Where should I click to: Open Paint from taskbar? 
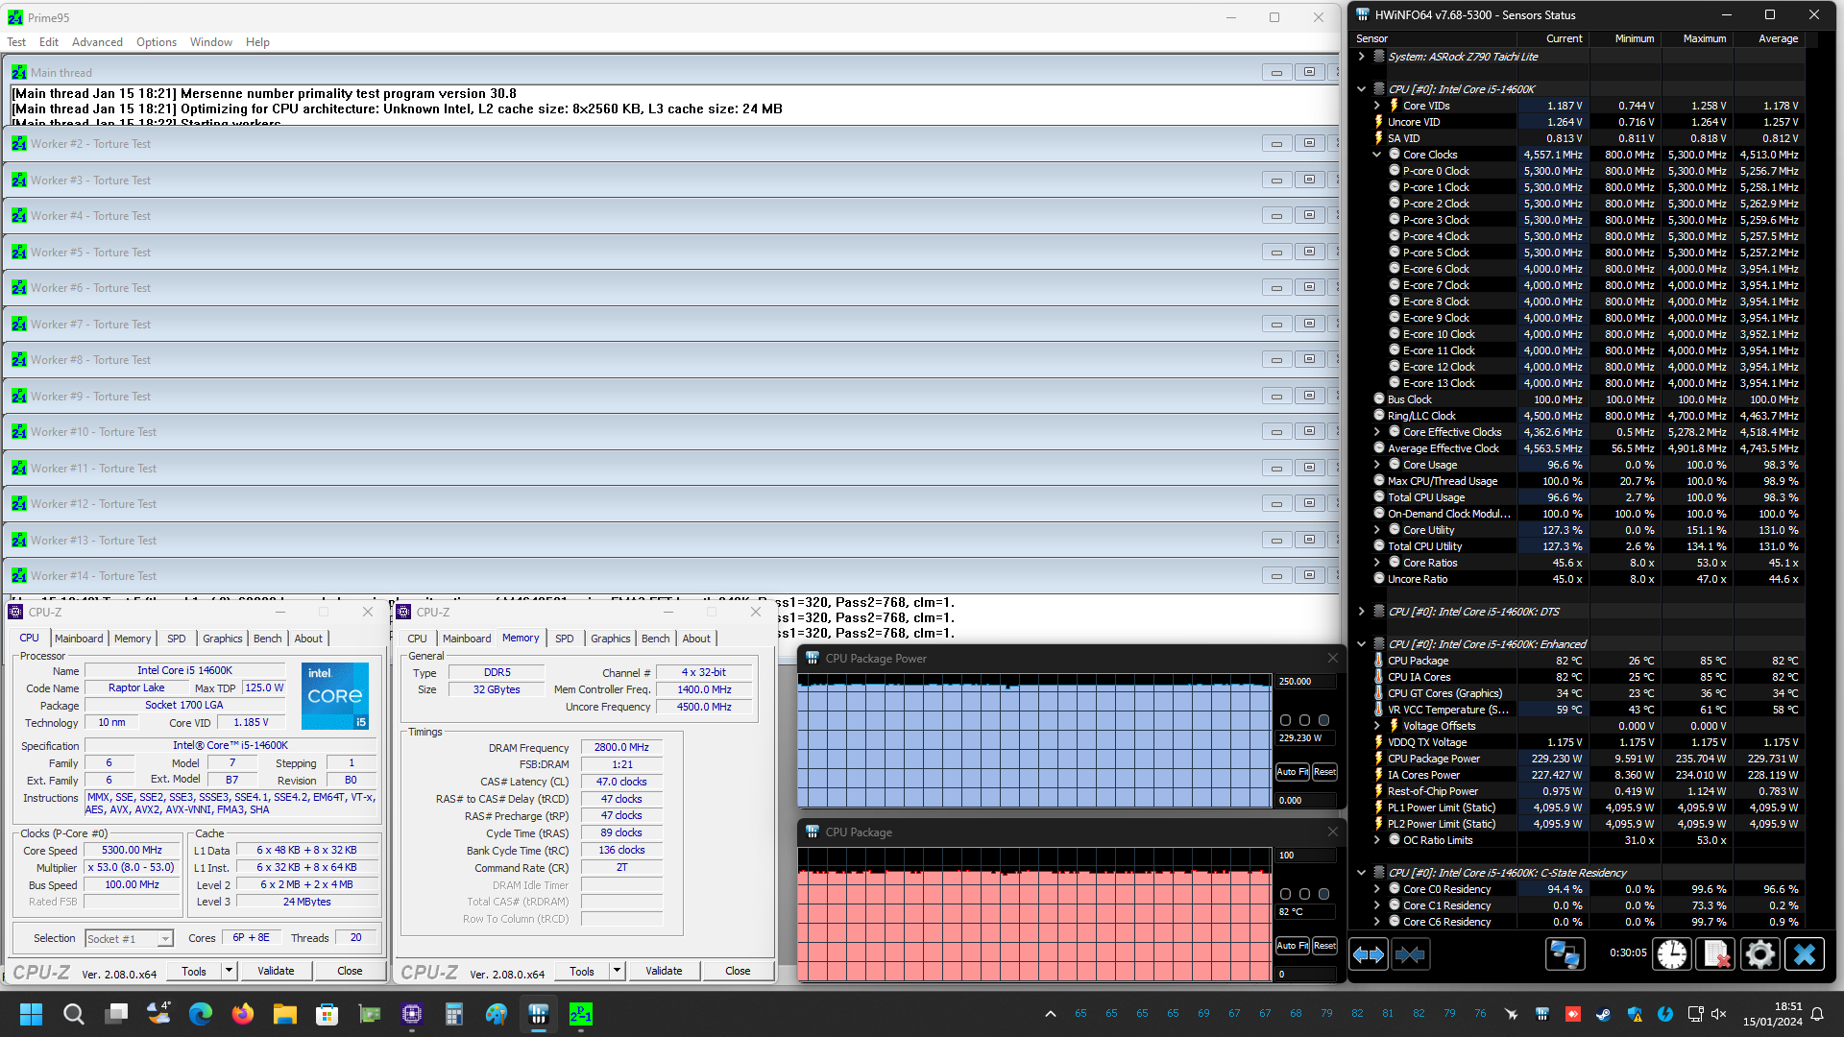click(x=497, y=1014)
